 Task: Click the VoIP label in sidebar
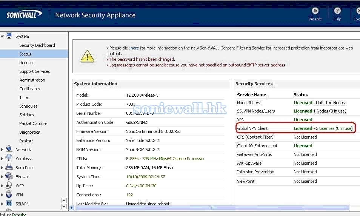20,186
